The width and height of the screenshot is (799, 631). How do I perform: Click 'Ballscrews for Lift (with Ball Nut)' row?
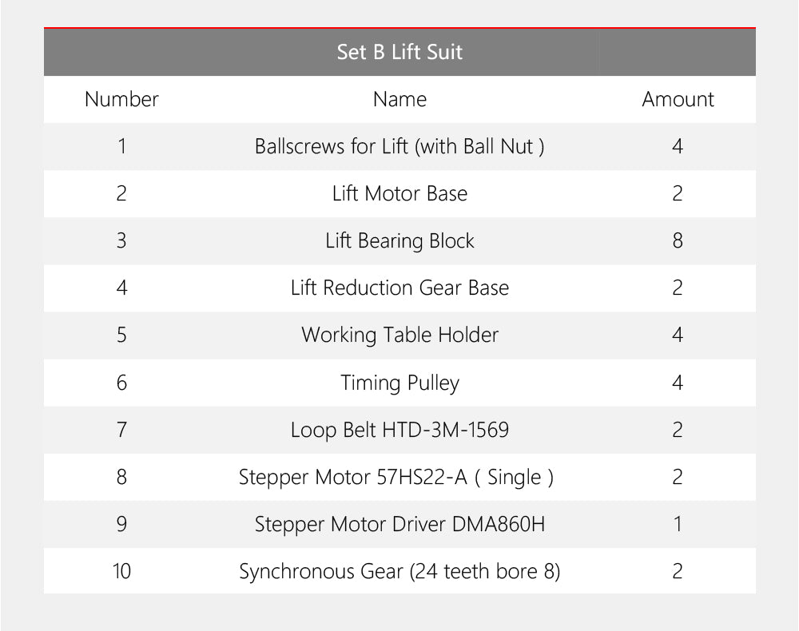399,147
